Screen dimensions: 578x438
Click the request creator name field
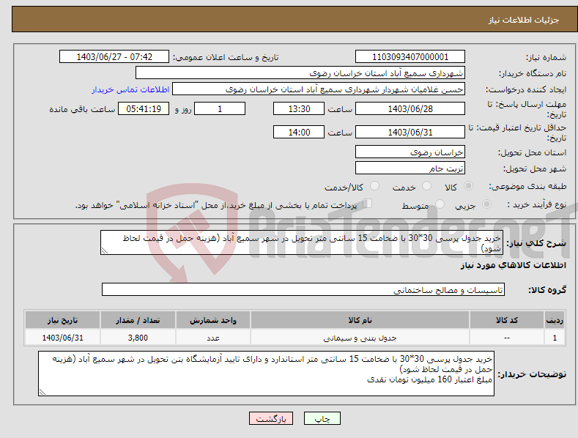pyautogui.click(x=319, y=89)
